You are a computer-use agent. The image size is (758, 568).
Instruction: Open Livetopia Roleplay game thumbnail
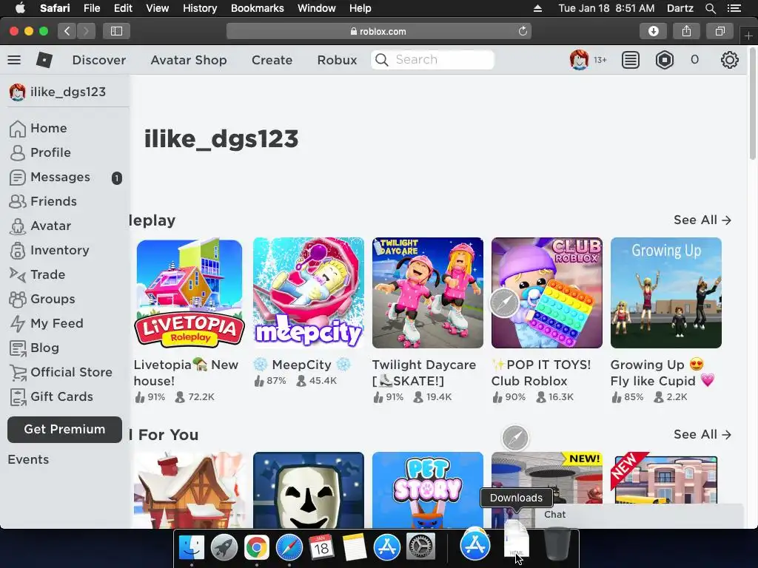[x=189, y=293]
